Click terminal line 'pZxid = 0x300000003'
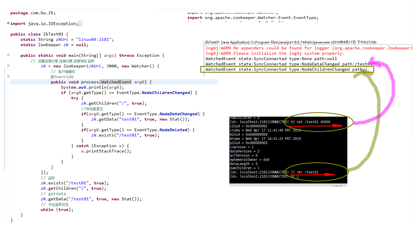Viewport: 413px width, 228px height. [249, 143]
